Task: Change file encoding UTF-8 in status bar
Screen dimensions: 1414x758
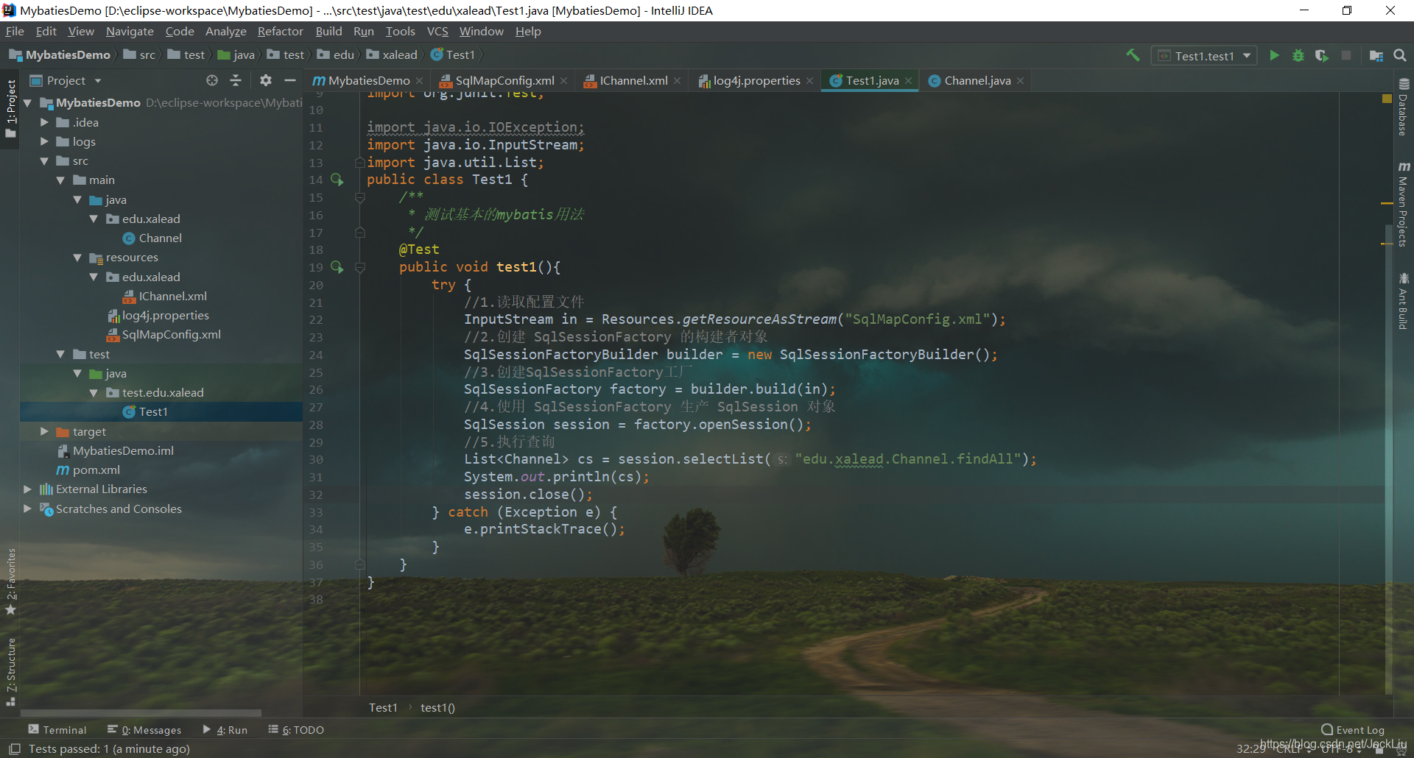Action: pyautogui.click(x=1340, y=749)
